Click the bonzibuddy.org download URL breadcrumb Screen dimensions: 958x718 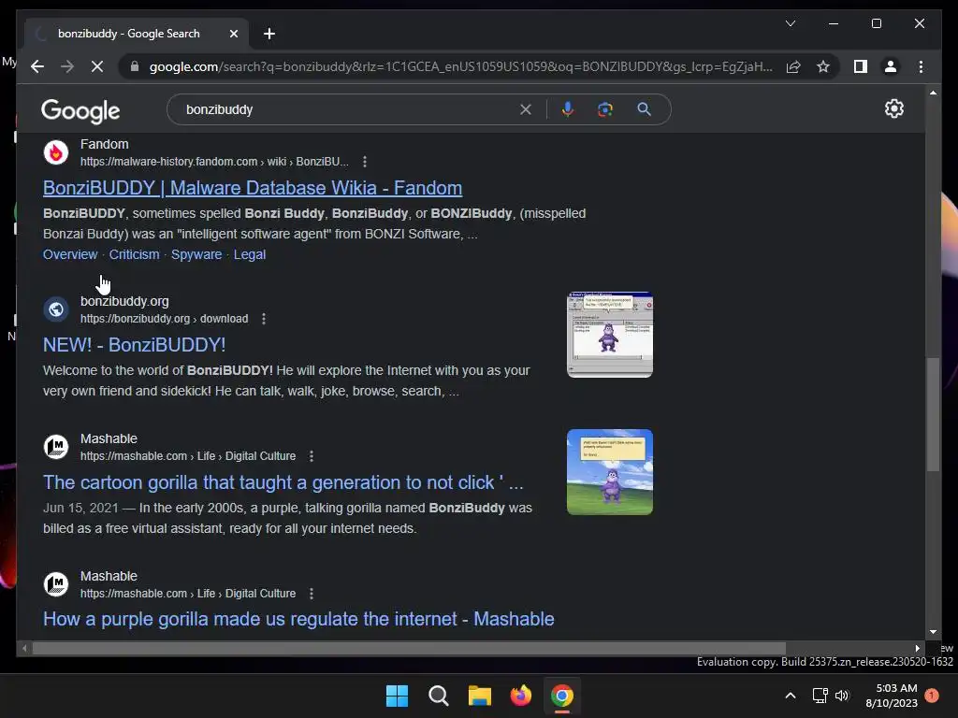(165, 319)
